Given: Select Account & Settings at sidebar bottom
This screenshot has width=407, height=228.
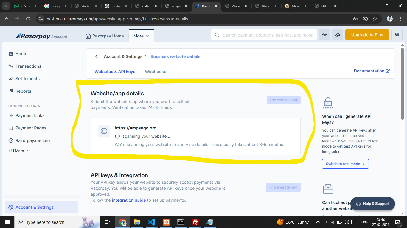Looking at the screenshot, I should 42,207.
